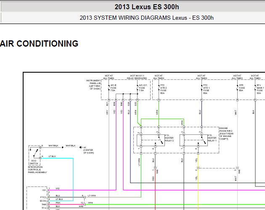Click the 'VIO' label at the IG+ terminal

pos(58,189)
